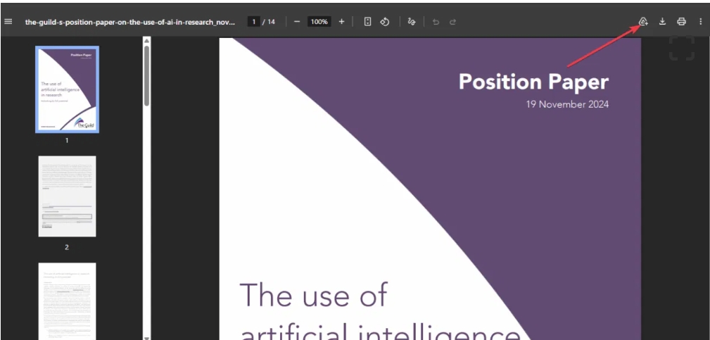The width and height of the screenshot is (710, 340).
Task: Click the redo arrow in toolbar
Action: click(x=452, y=22)
